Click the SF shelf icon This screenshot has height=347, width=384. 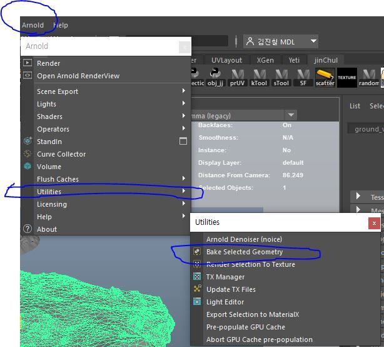(303, 77)
